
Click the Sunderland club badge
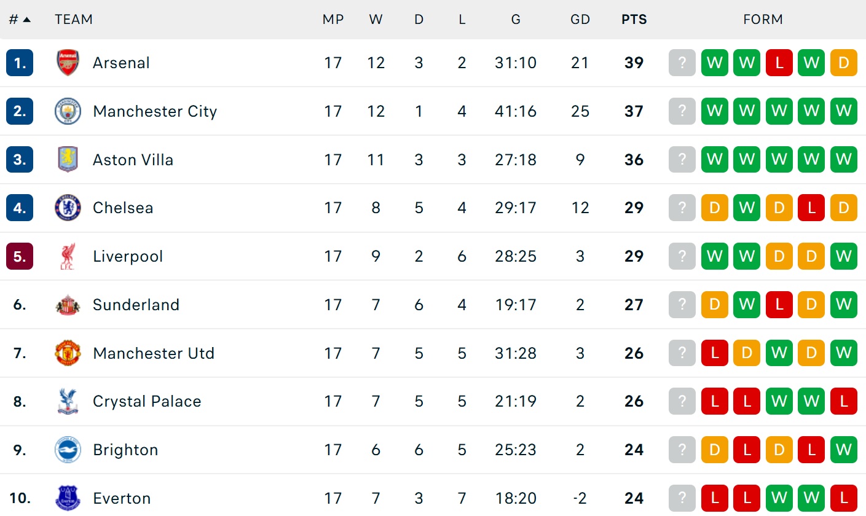pyautogui.click(x=68, y=305)
